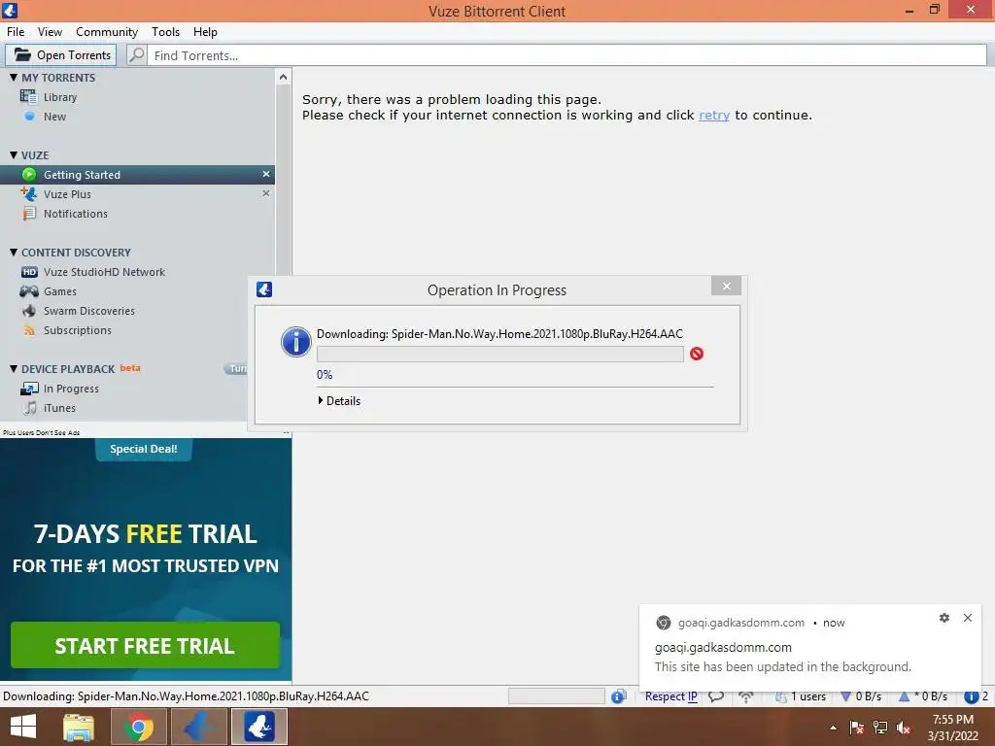
Task: Collapse the DEVICE PLAYBACK section
Action: [14, 368]
